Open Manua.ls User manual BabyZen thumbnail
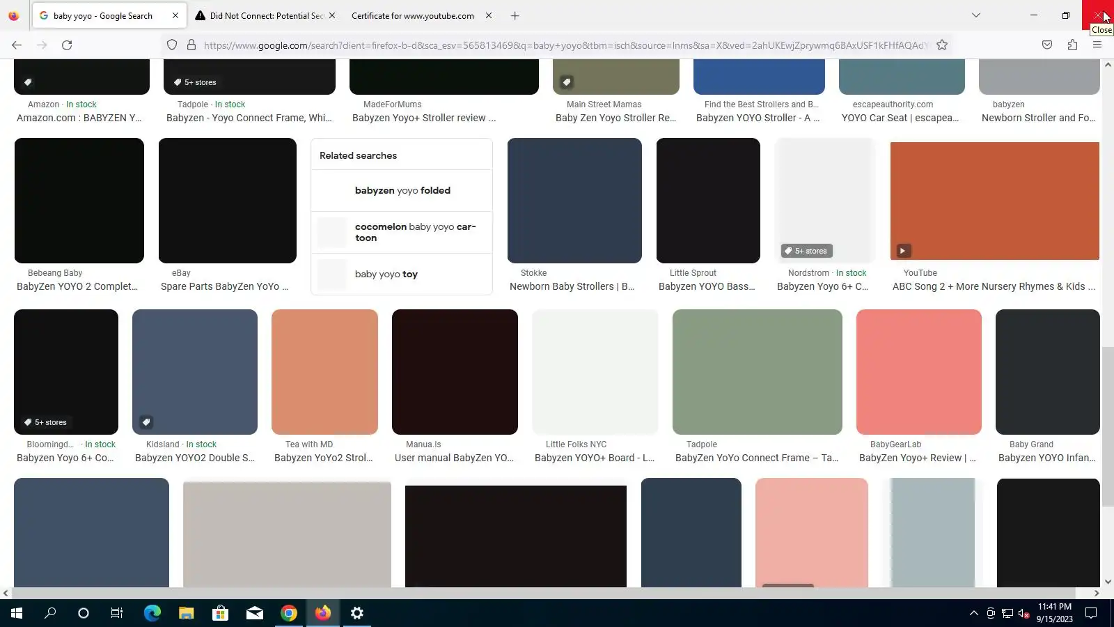Screen dimensions: 1114x627 455,372
